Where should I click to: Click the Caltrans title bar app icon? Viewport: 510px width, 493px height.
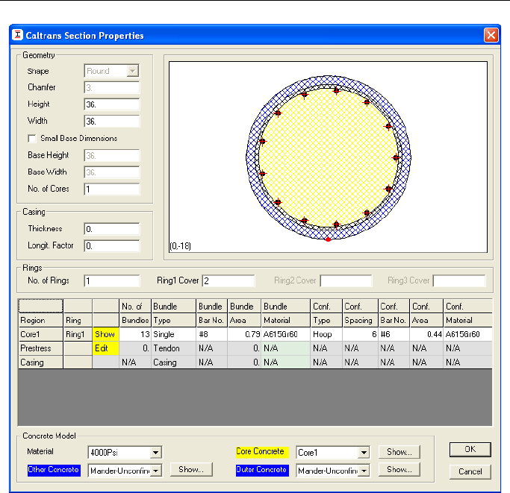pos(17,35)
